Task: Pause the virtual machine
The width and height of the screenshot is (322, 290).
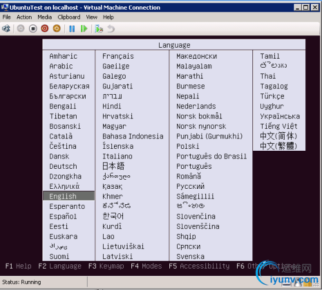Action: [x=72, y=28]
